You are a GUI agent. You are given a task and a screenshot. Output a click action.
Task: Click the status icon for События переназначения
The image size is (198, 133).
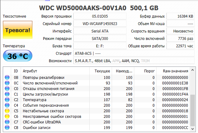point(7,105)
